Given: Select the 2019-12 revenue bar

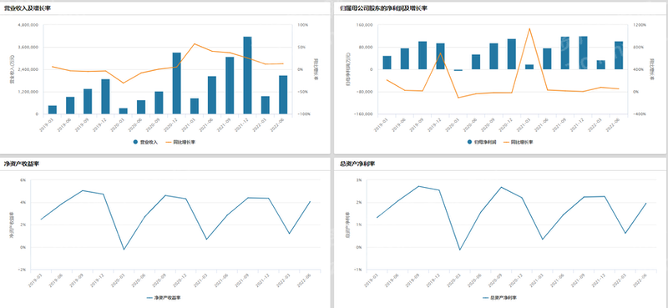Looking at the screenshot, I should point(105,97).
